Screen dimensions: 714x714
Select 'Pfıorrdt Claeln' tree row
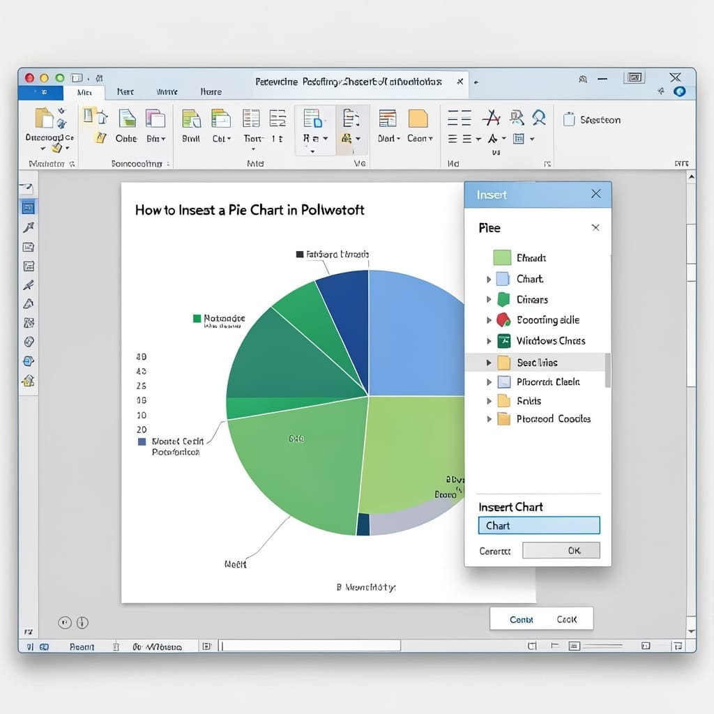(538, 381)
